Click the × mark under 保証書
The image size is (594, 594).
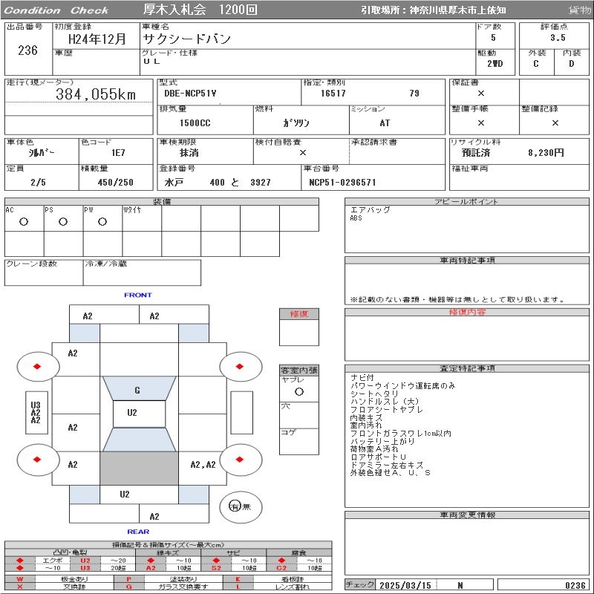click(480, 94)
